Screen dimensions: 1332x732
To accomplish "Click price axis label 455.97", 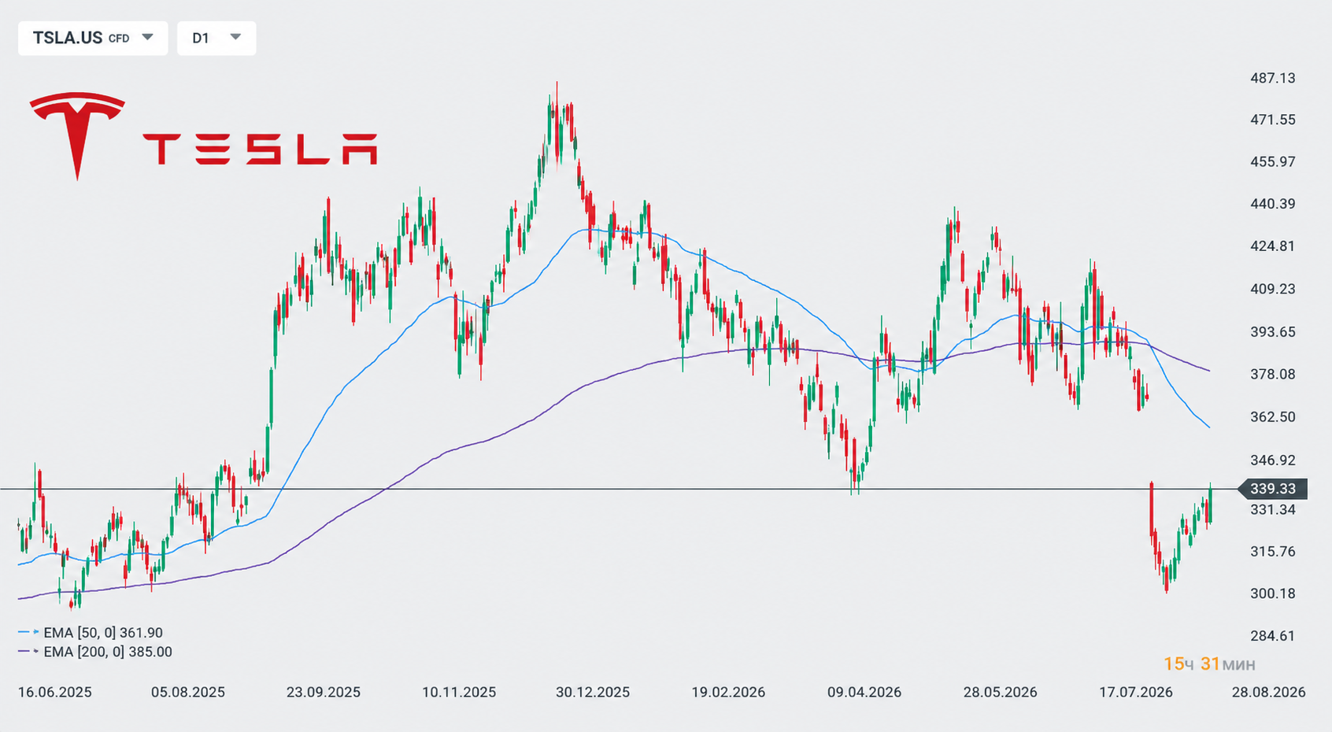I will tap(1273, 161).
